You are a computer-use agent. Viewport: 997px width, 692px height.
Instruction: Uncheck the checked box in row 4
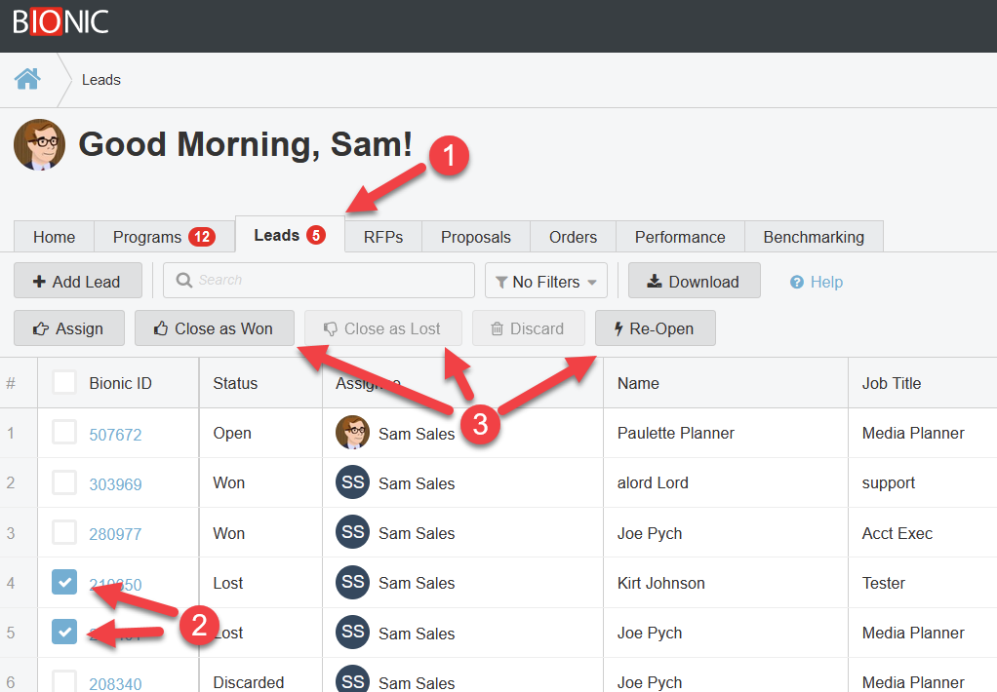pos(64,583)
